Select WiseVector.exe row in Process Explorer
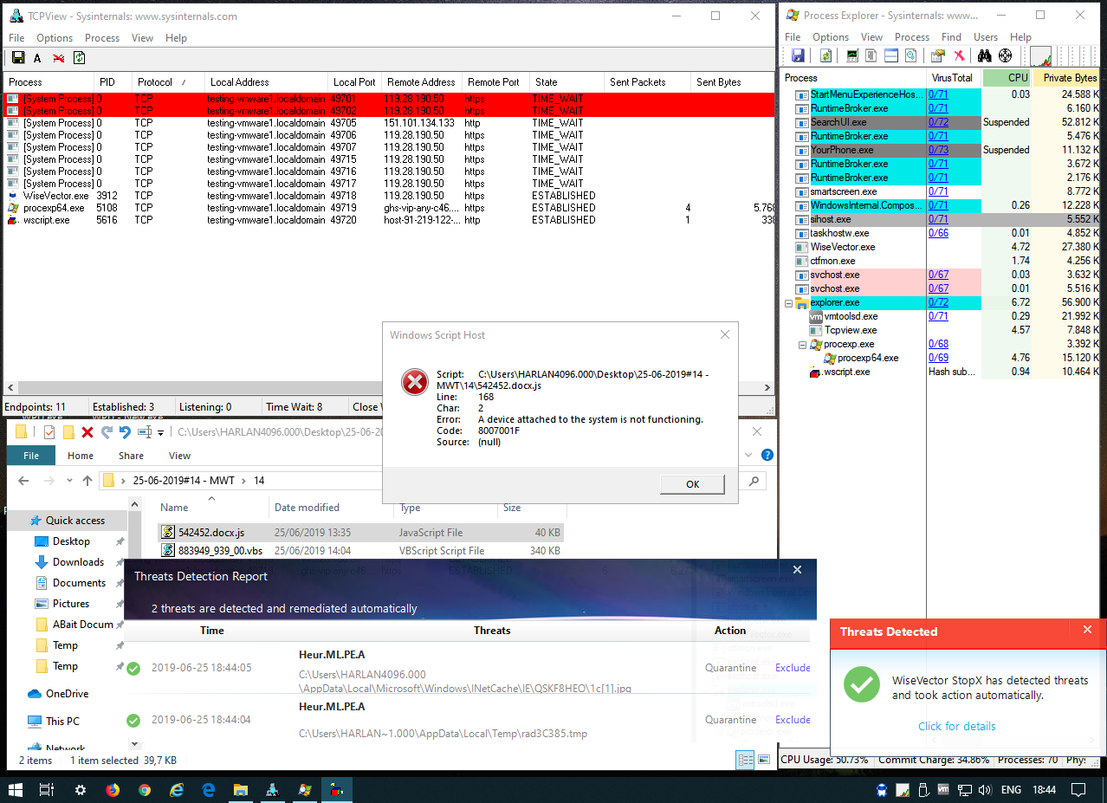This screenshot has height=803, width=1107. (x=940, y=247)
